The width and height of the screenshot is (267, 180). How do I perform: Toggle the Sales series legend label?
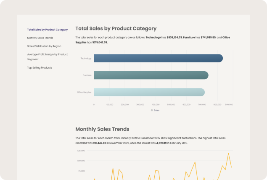(156, 111)
